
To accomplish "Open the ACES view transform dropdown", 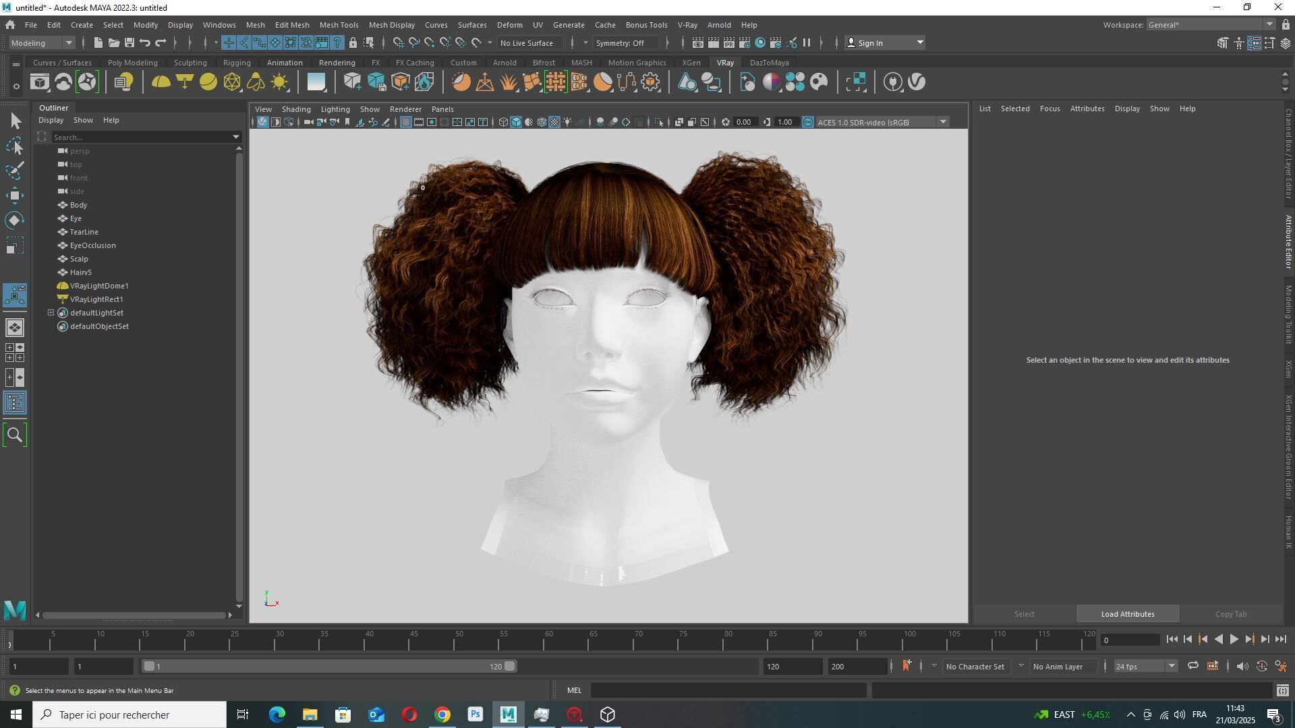I will click(883, 122).
